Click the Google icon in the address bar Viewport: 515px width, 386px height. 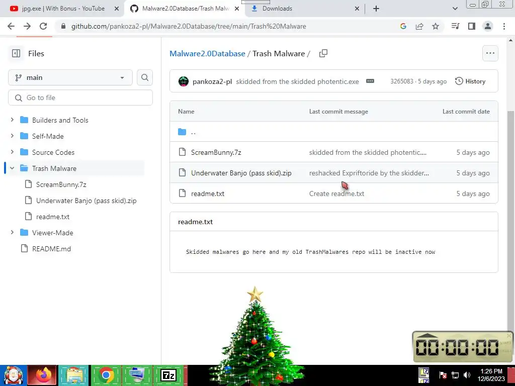[x=403, y=26]
